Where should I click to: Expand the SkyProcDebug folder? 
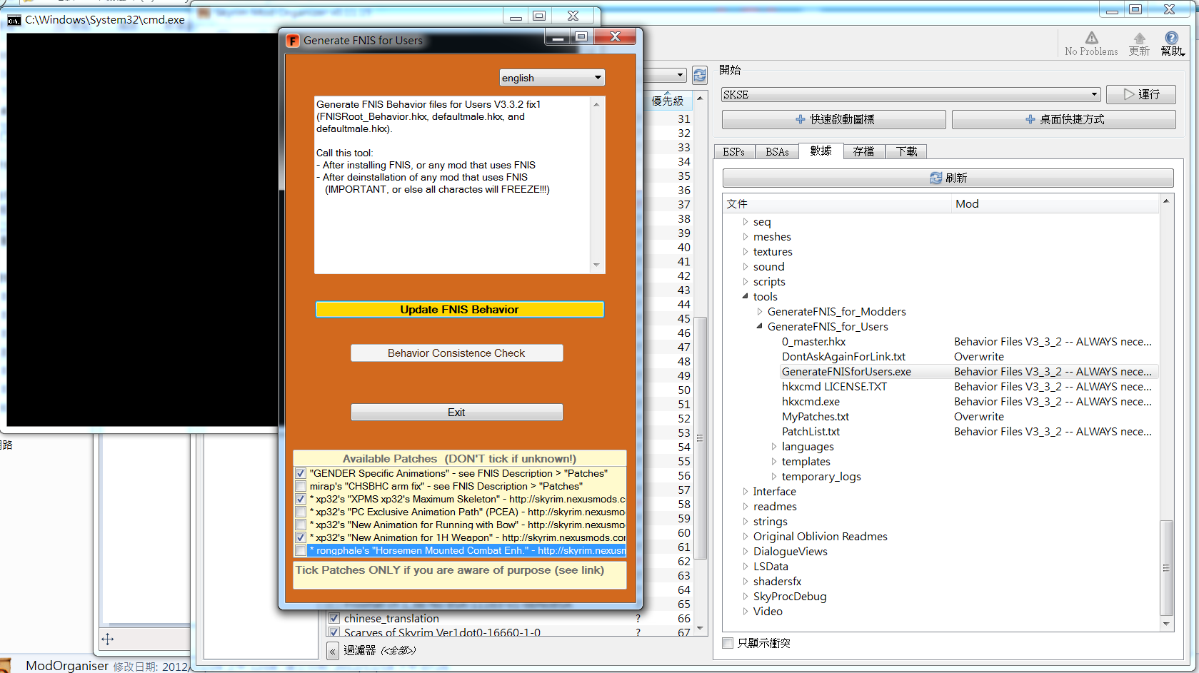[x=746, y=597]
